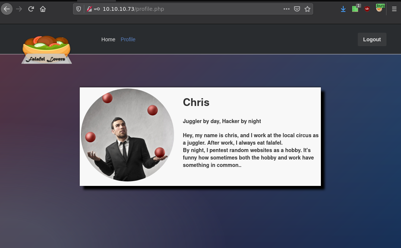
Task: Open the uBlock Origin extension icon
Action: pos(367,9)
